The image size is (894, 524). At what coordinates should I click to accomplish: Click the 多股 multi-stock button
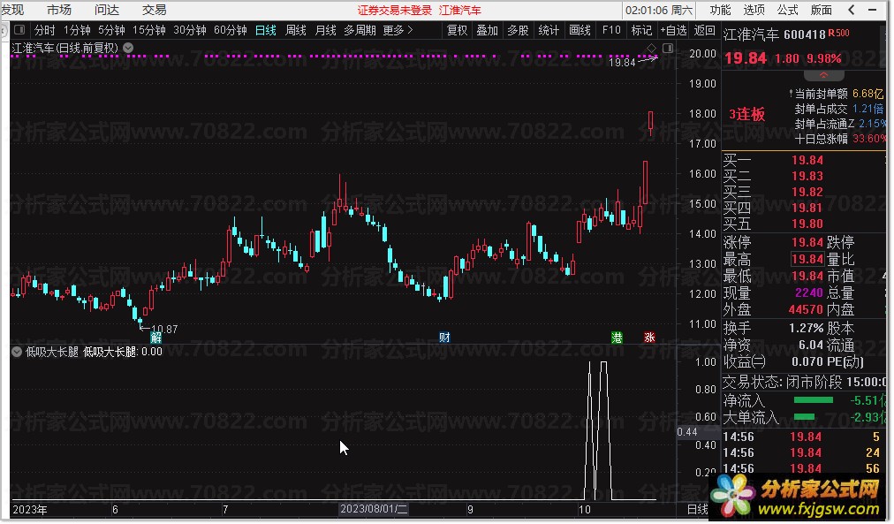pyautogui.click(x=518, y=30)
